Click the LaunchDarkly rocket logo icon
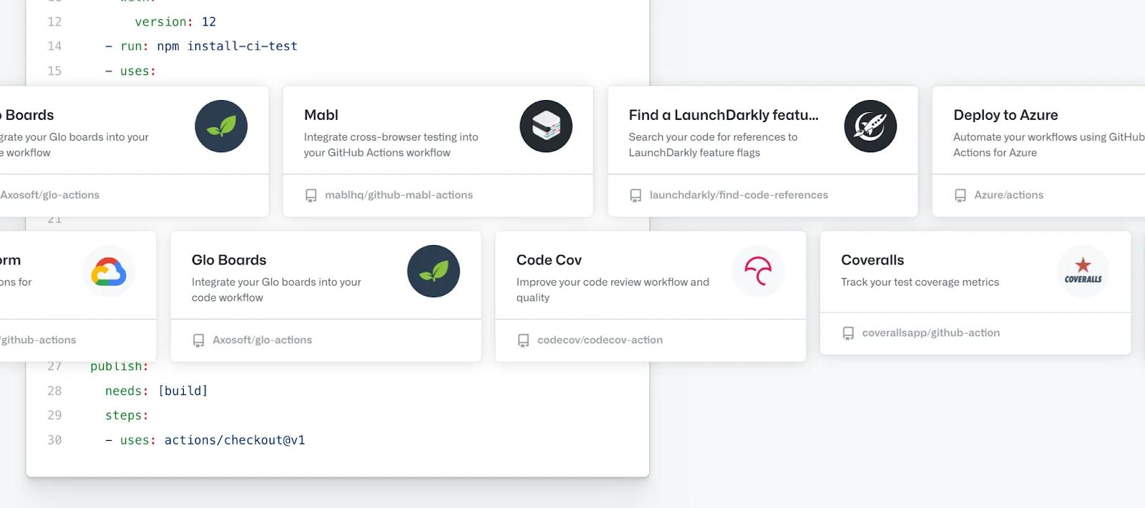Image resolution: width=1145 pixels, height=508 pixels. 870,126
